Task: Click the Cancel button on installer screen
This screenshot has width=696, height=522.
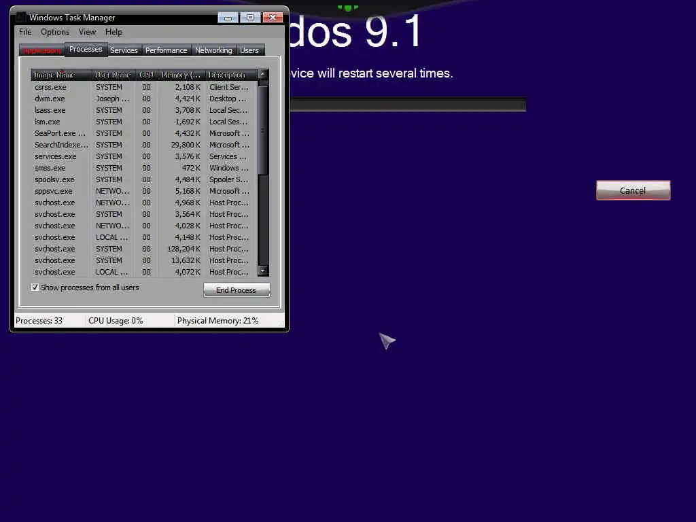Action: coord(633,190)
